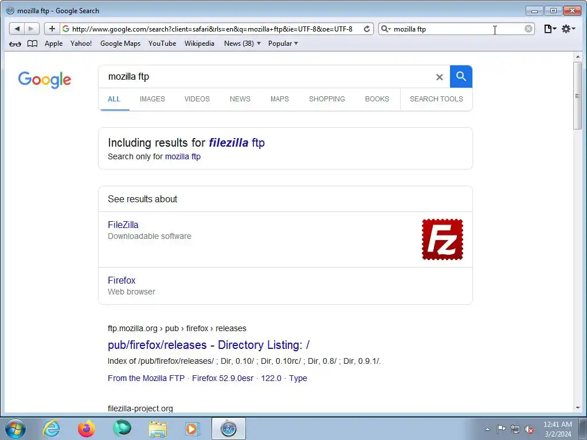Show hidden tray icons arrow
This screenshot has width=587, height=440.
point(487,429)
